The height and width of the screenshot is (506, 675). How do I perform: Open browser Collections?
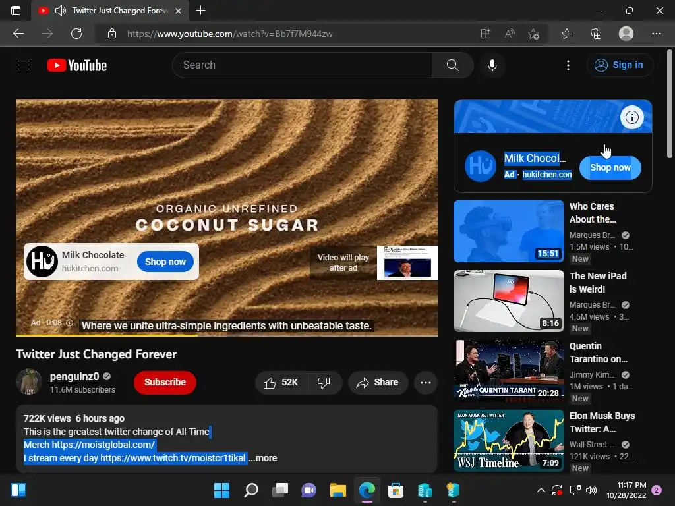coord(596,34)
